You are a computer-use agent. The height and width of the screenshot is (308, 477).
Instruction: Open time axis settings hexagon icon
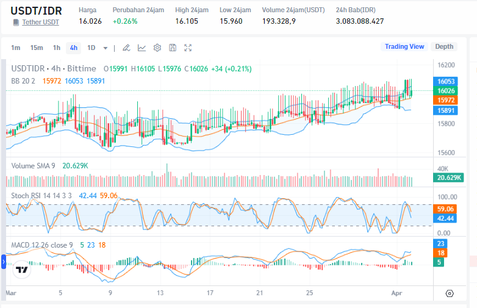tap(450, 293)
